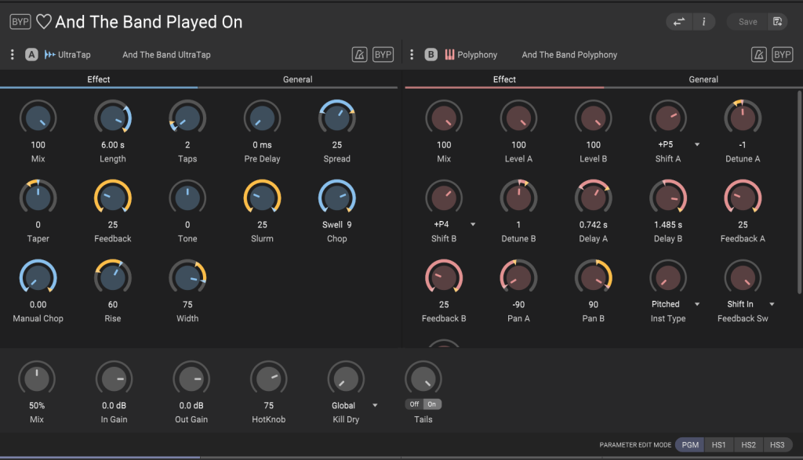
Task: Set Tails switch to Off
Action: [x=414, y=404]
